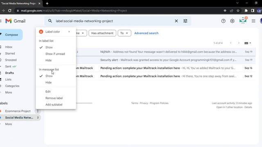Open the Program Policies link
The image size is (262, 147).
[x=159, y=103]
